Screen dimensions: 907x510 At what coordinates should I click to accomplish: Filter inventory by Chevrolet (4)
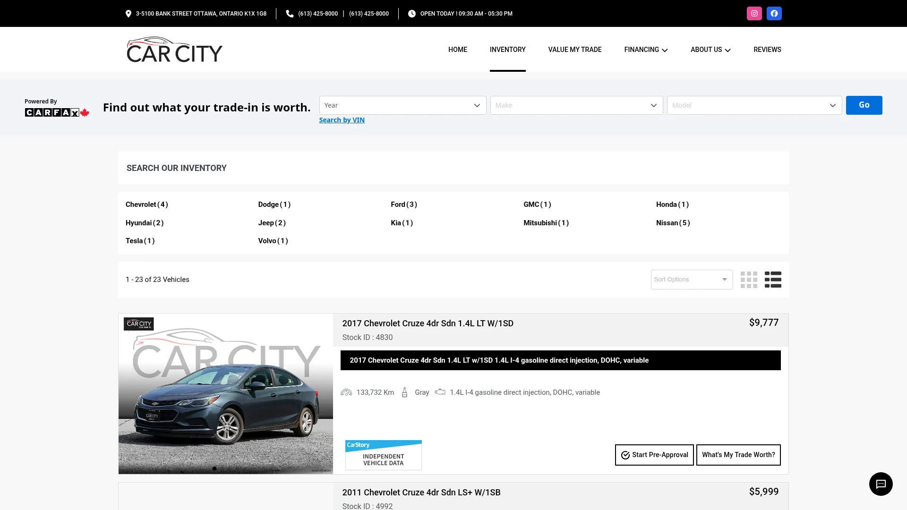pos(147,204)
